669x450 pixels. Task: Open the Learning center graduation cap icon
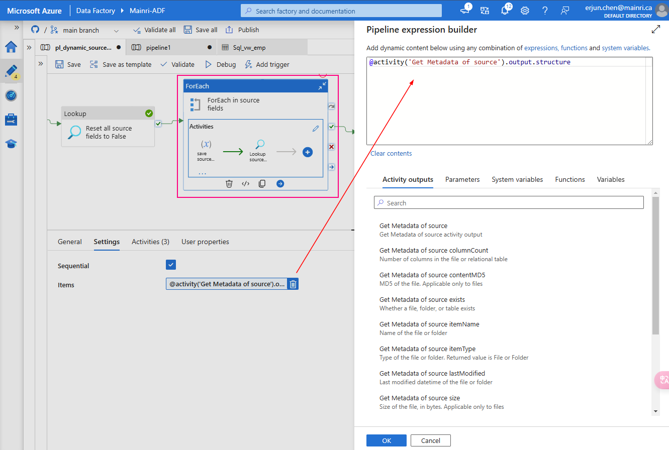tap(10, 144)
